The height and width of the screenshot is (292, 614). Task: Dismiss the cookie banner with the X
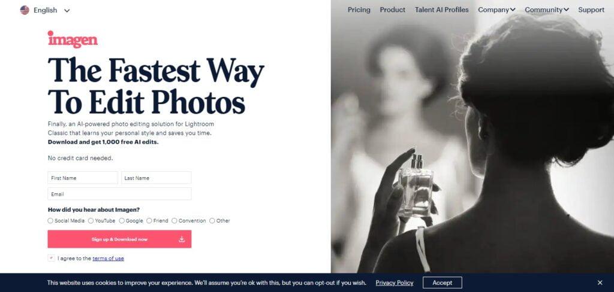tap(600, 282)
